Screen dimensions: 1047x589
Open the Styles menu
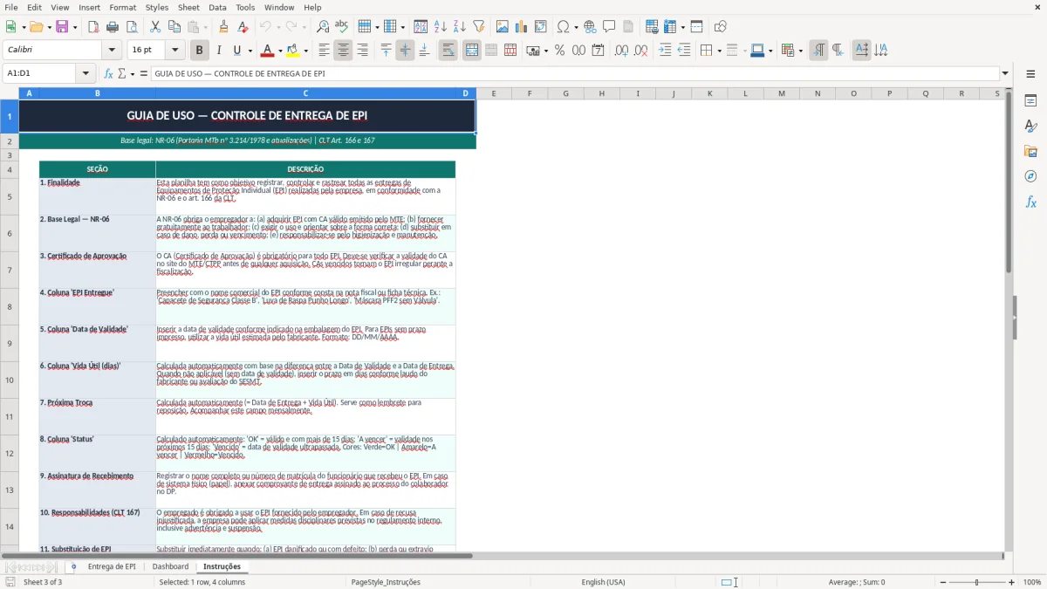pos(157,7)
